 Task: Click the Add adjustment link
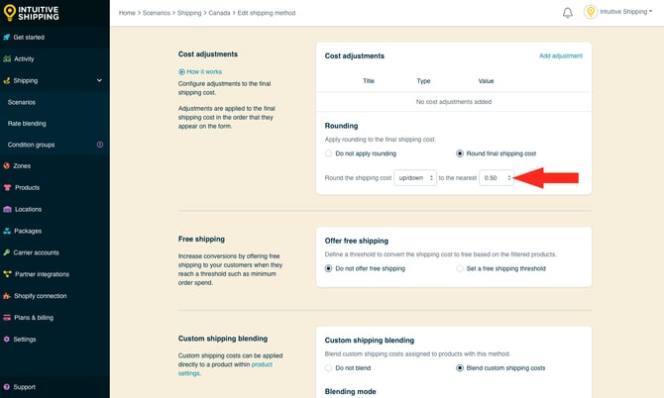[560, 56]
